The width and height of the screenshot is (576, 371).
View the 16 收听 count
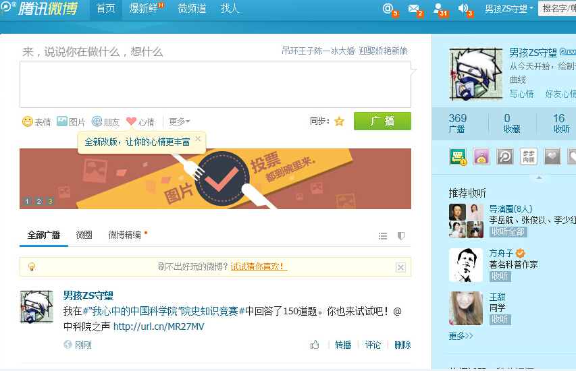point(561,123)
